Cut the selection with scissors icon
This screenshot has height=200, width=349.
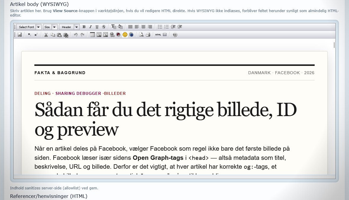click(x=46, y=35)
